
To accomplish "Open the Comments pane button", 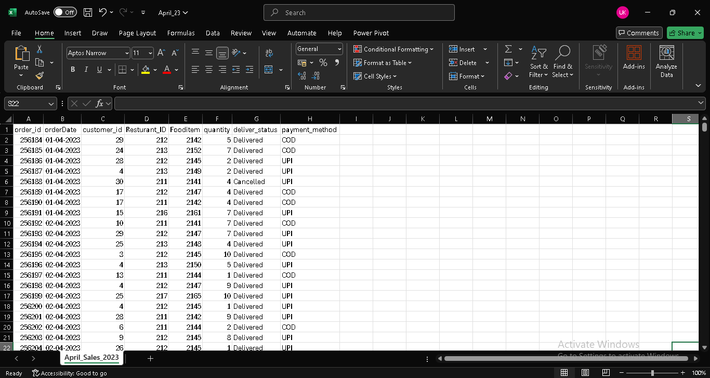I will pyautogui.click(x=639, y=33).
